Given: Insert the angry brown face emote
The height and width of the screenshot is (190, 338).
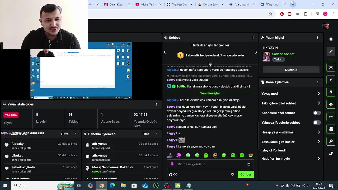Looking at the screenshot, I should point(215,155).
